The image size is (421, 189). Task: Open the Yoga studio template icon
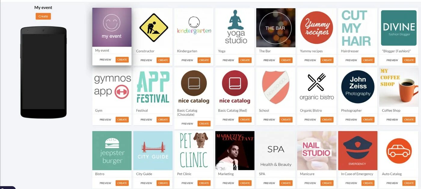point(235,28)
